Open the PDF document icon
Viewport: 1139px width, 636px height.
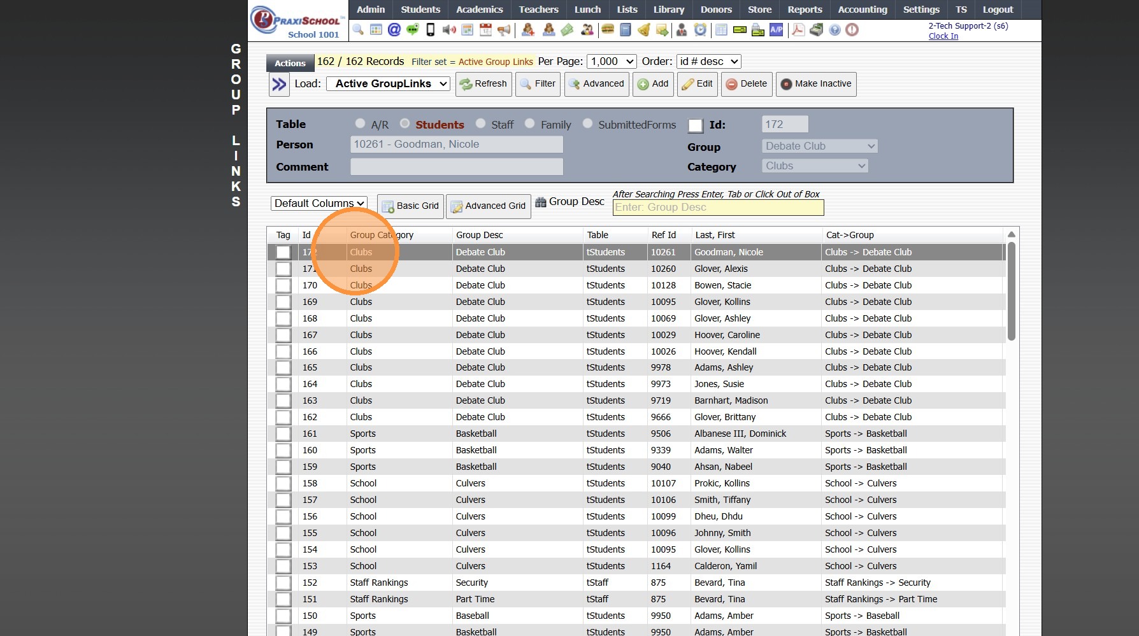click(798, 30)
